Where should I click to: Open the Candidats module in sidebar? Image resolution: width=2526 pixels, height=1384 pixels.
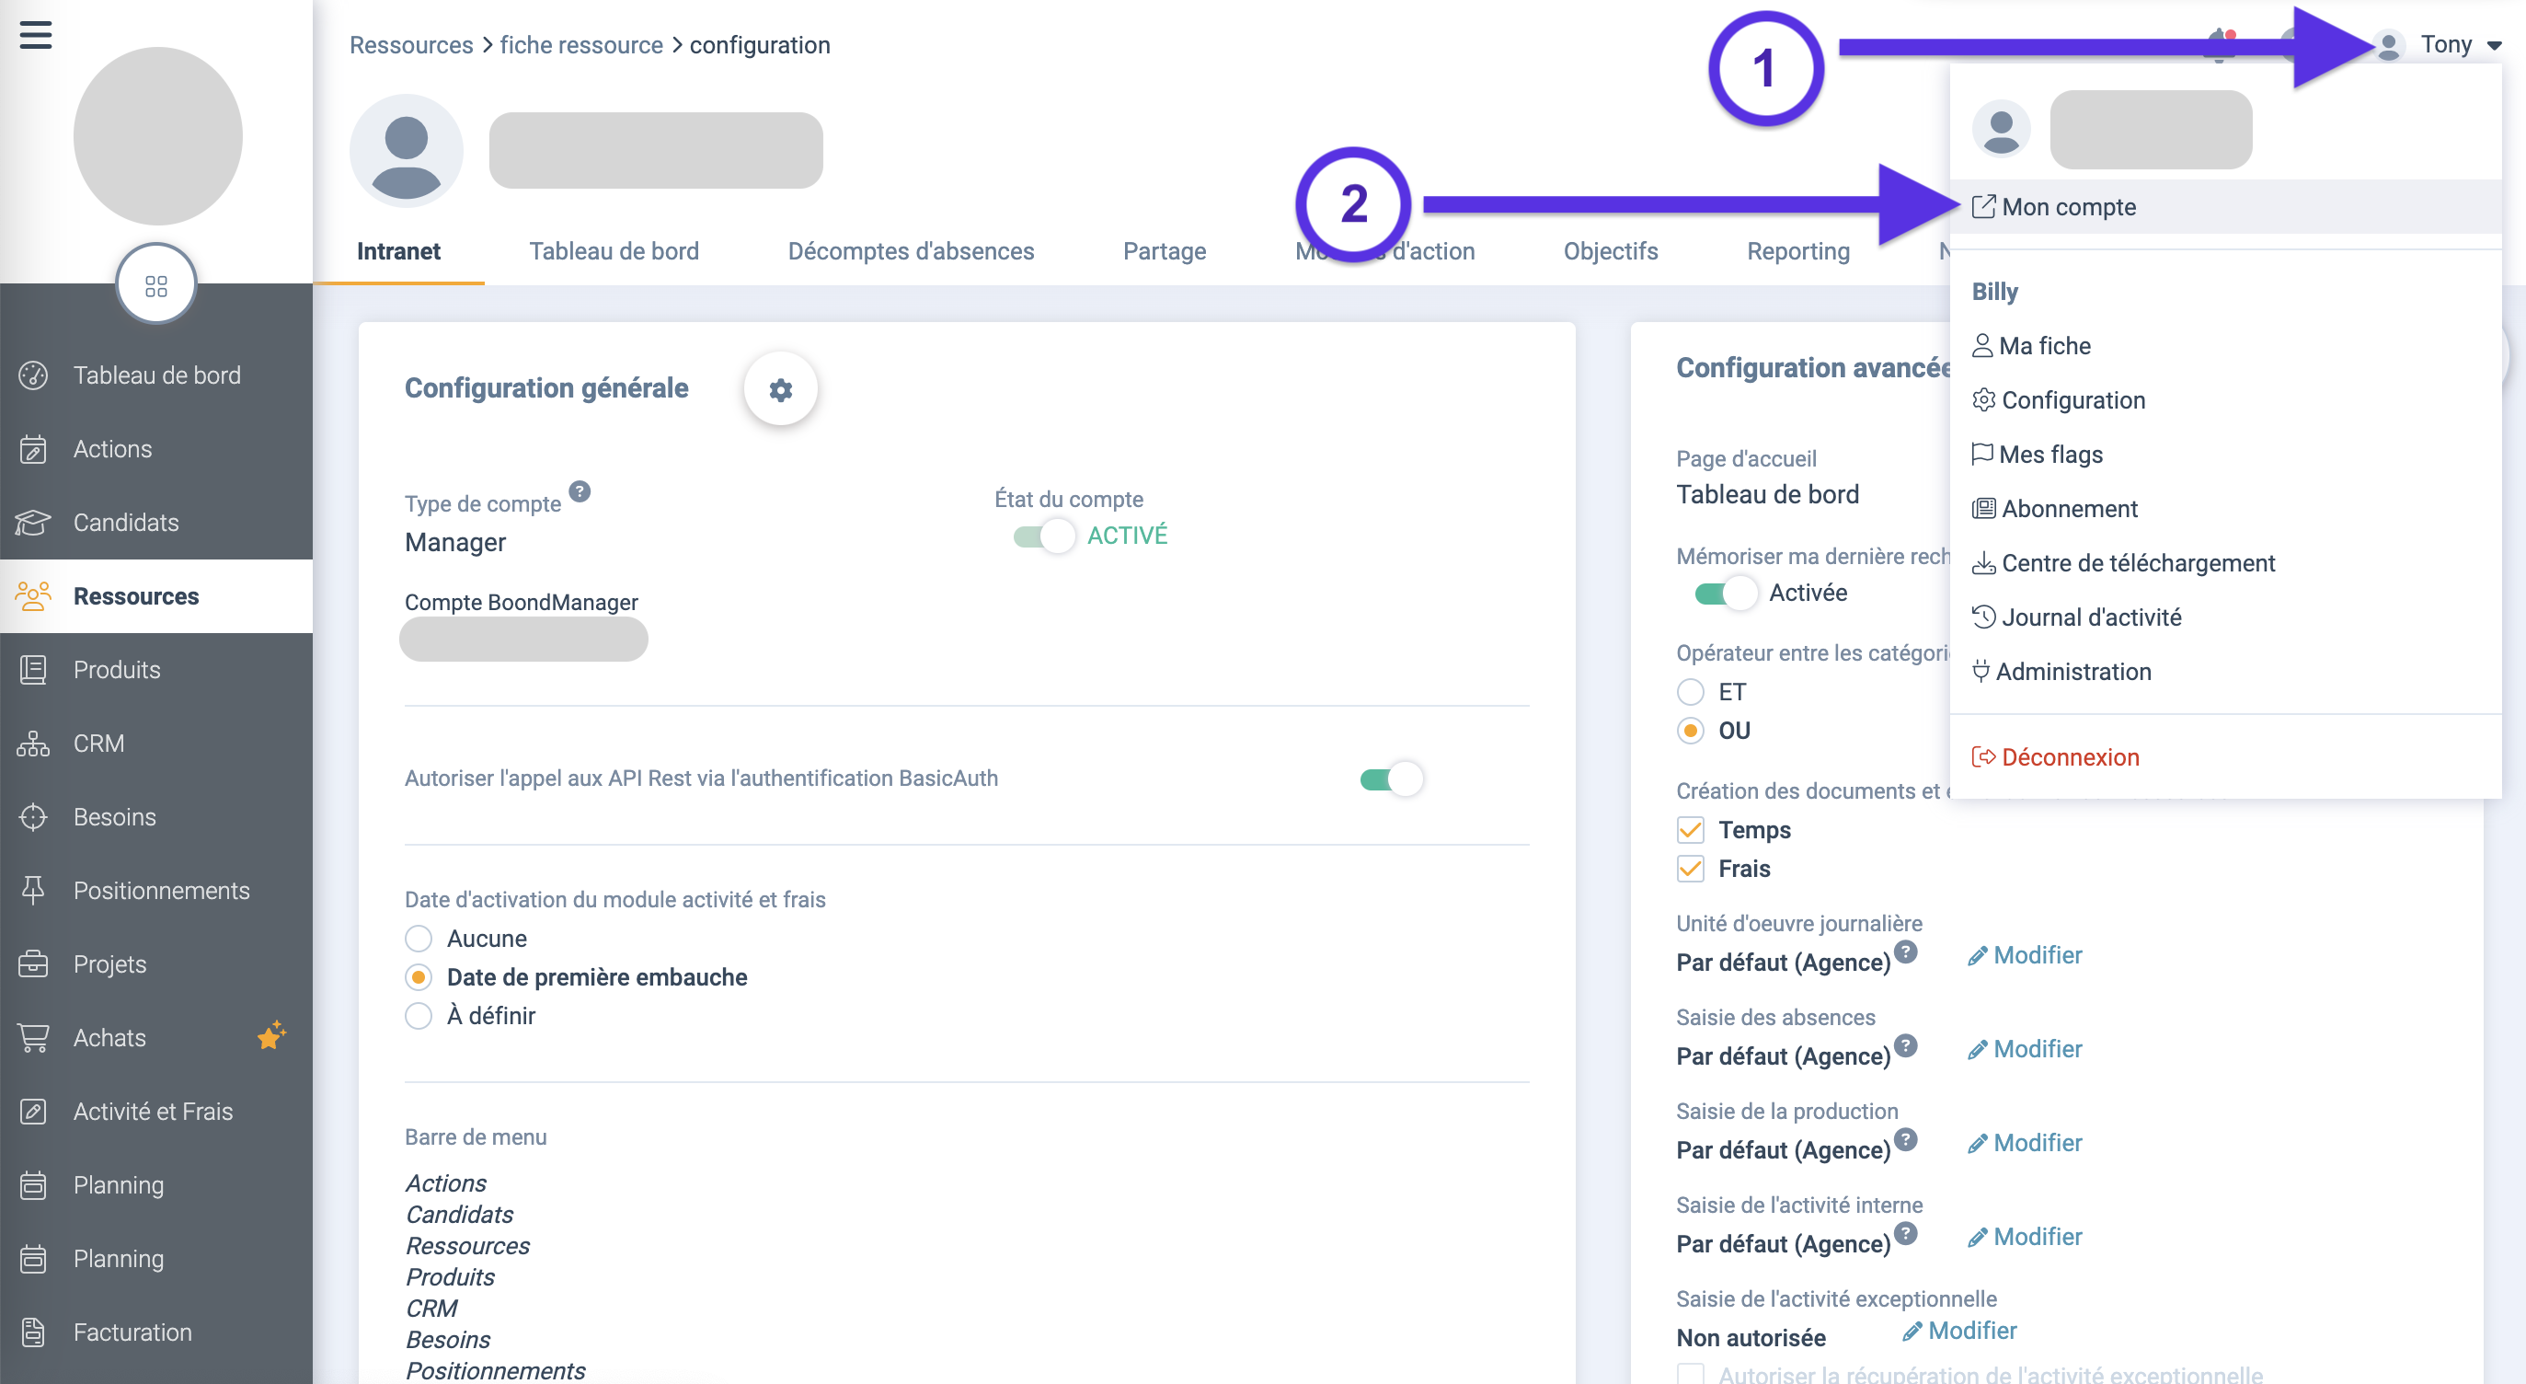point(125,523)
